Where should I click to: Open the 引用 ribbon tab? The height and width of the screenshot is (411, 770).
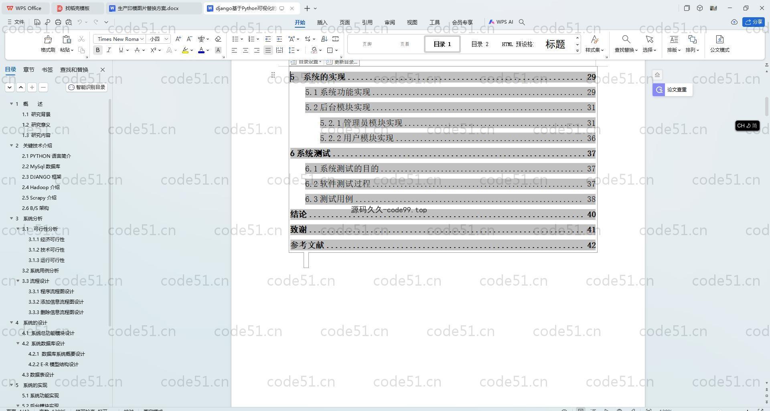click(367, 22)
